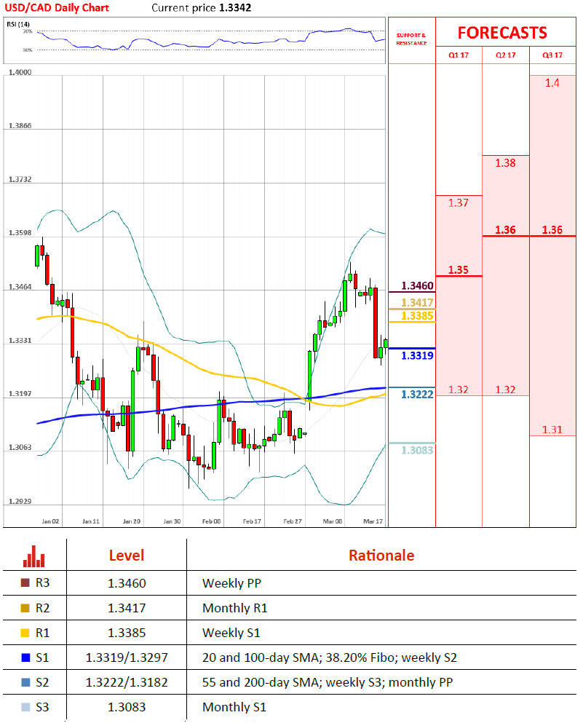This screenshot has width=583, height=723.
Task: Click the R3 level value 1.3460 in table
Action: [x=127, y=583]
